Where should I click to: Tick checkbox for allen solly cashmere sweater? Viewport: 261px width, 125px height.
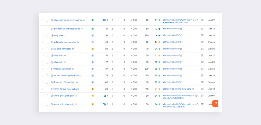[x=47, y=20]
